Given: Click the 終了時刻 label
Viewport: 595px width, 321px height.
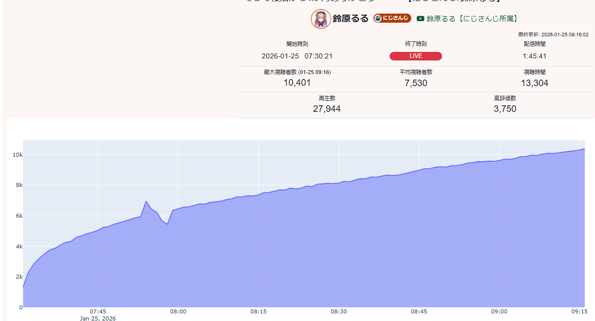Looking at the screenshot, I should click(415, 44).
